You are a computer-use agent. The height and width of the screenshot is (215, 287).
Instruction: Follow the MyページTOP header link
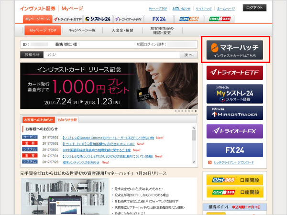point(158,9)
